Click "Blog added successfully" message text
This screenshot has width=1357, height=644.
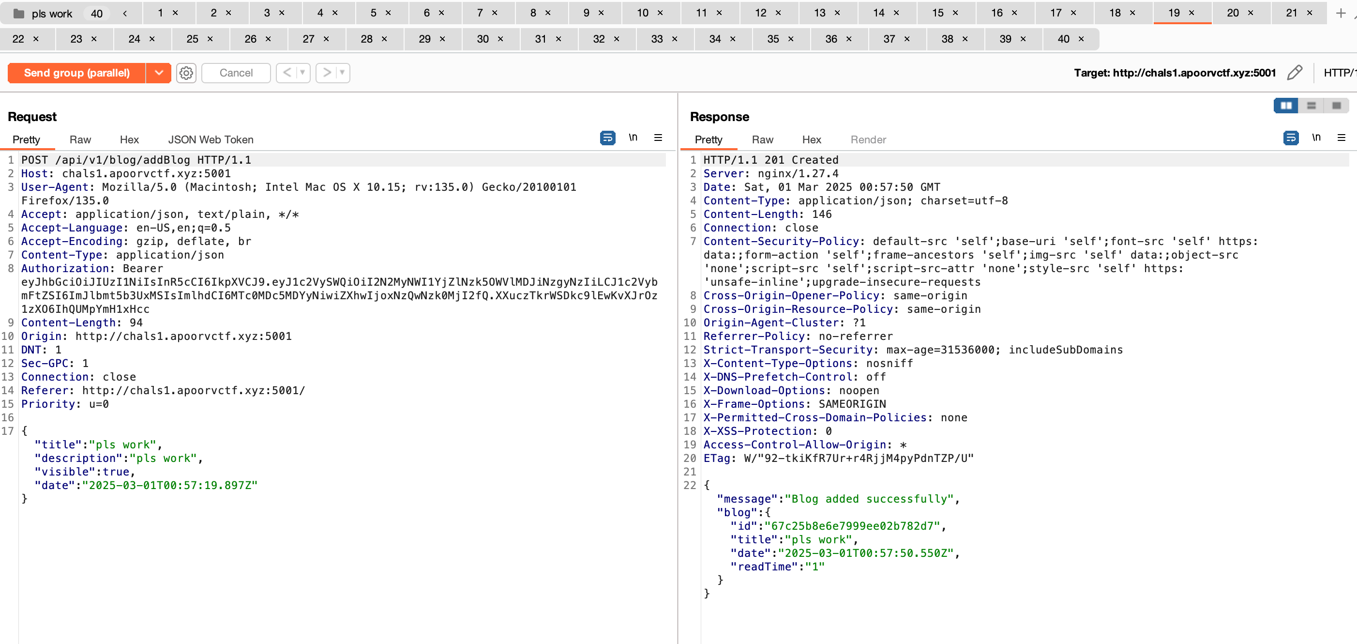[x=869, y=499]
